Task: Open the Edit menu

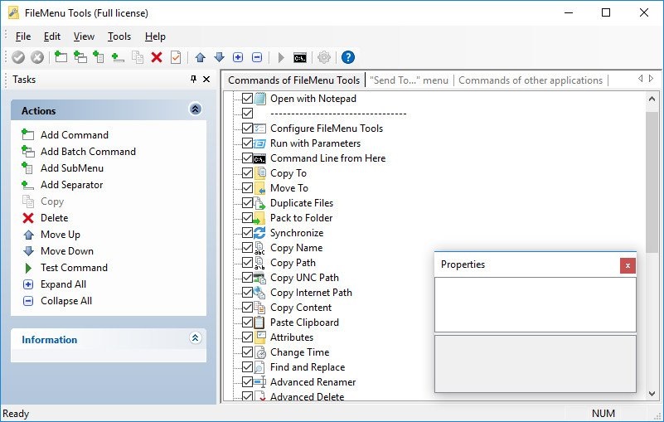Action: [52, 36]
